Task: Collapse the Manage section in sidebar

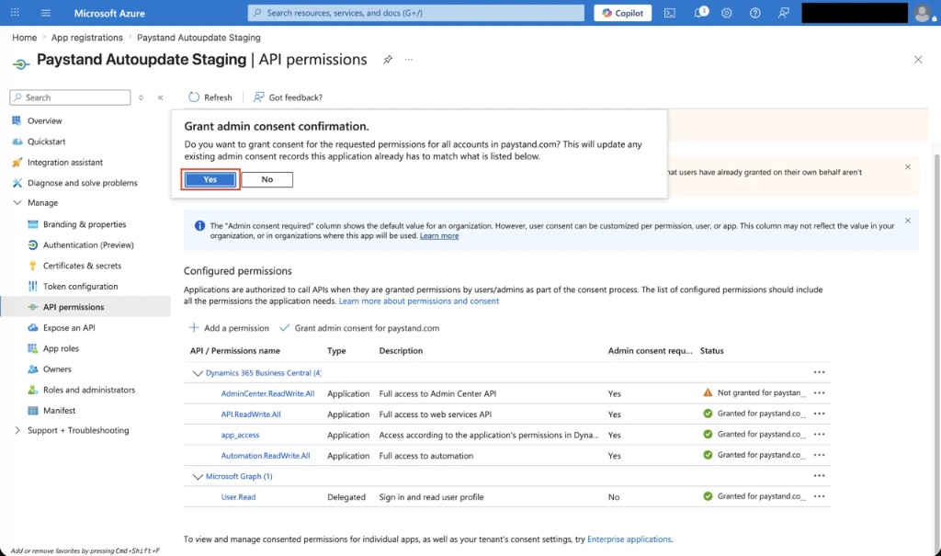Action: pos(17,203)
